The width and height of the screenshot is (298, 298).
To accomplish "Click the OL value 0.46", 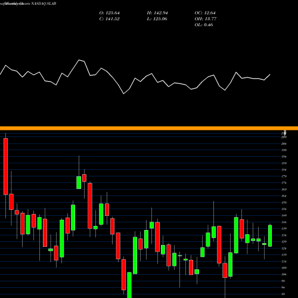I will pyautogui.click(x=209, y=25).
